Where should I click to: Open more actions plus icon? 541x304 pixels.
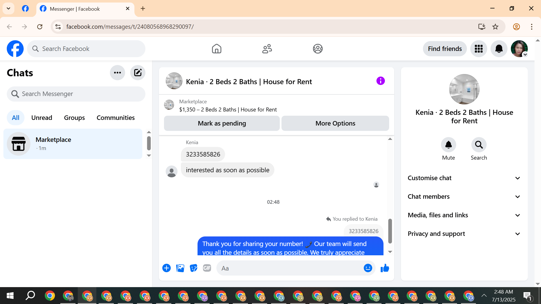[x=167, y=268]
